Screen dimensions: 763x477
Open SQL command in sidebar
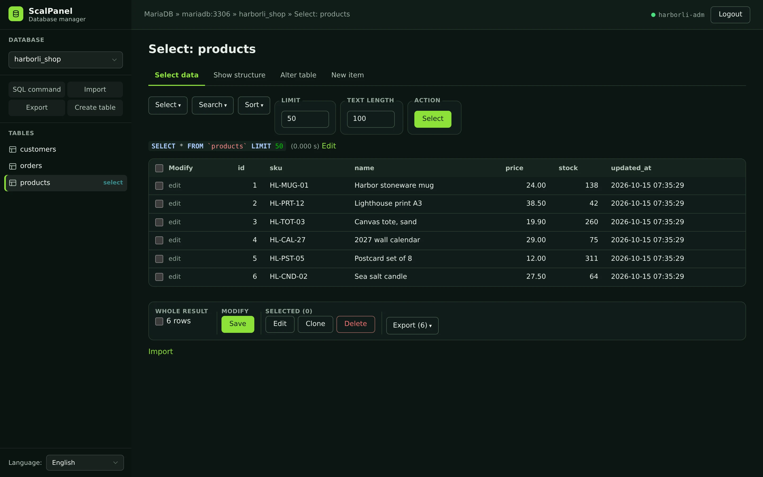(37, 90)
